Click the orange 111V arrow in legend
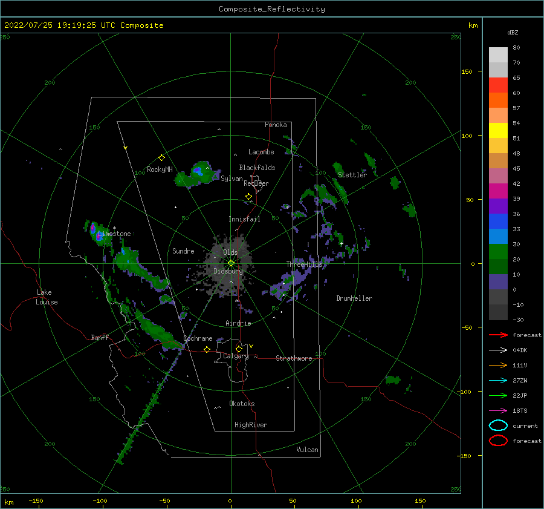544x509 pixels. (x=498, y=365)
